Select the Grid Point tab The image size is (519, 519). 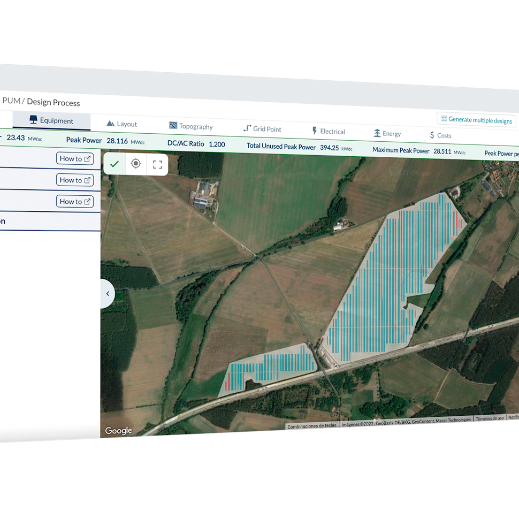click(262, 129)
